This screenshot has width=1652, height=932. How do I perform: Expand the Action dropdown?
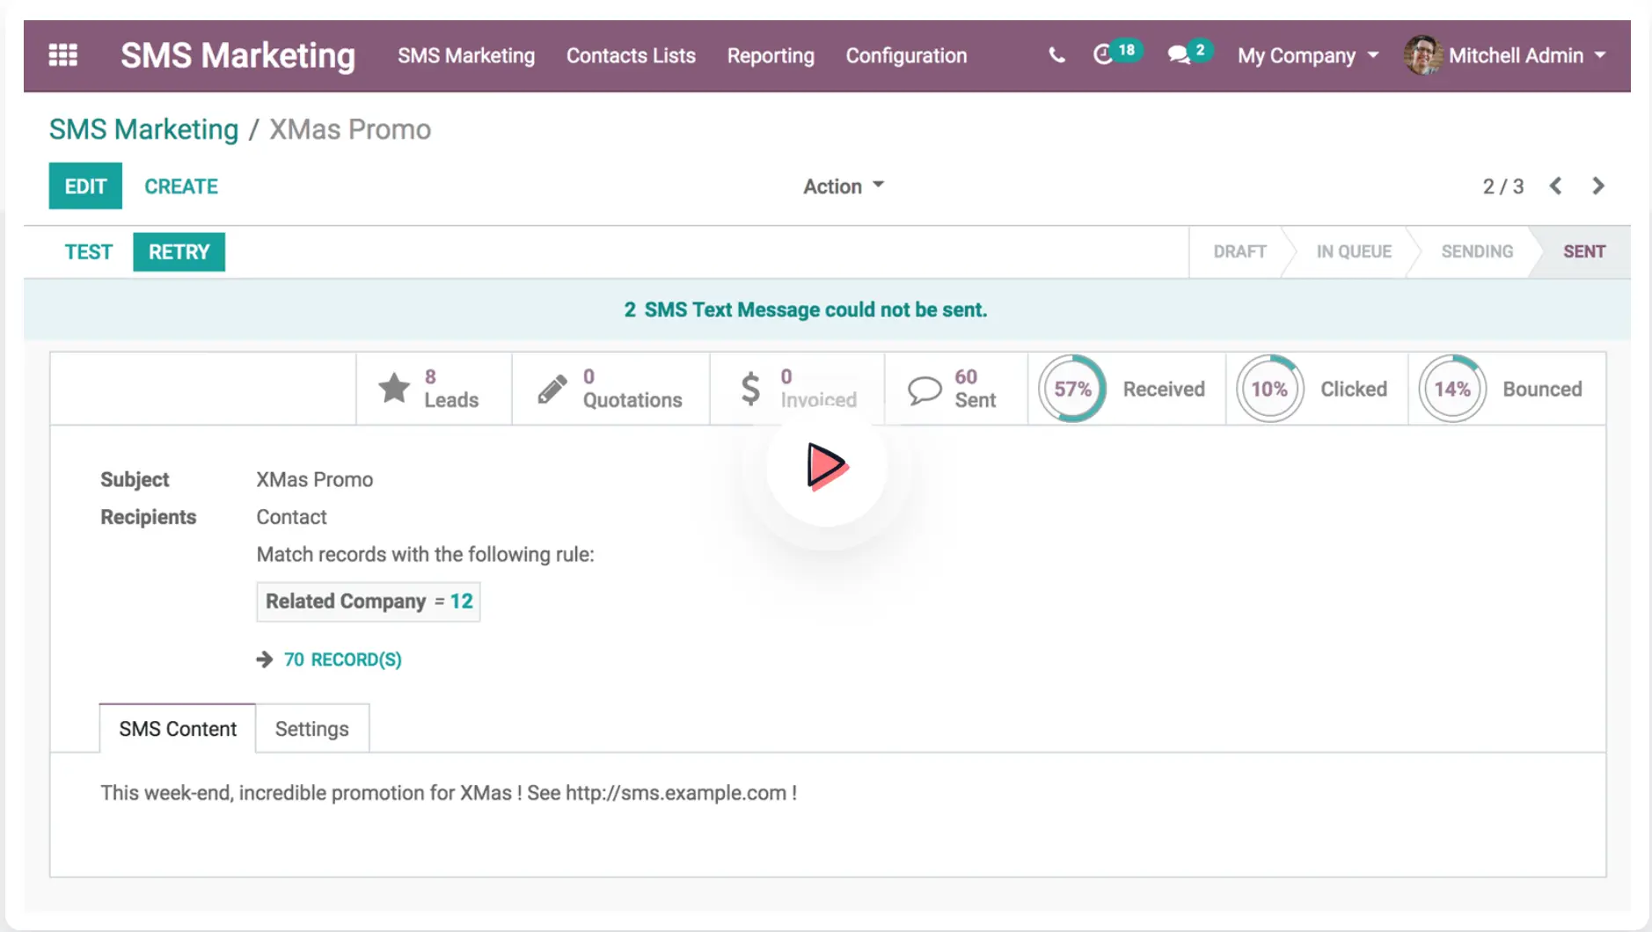point(844,186)
